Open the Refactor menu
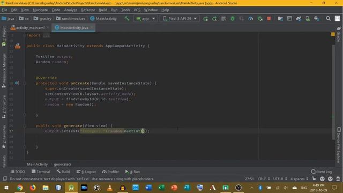 (88, 10)
